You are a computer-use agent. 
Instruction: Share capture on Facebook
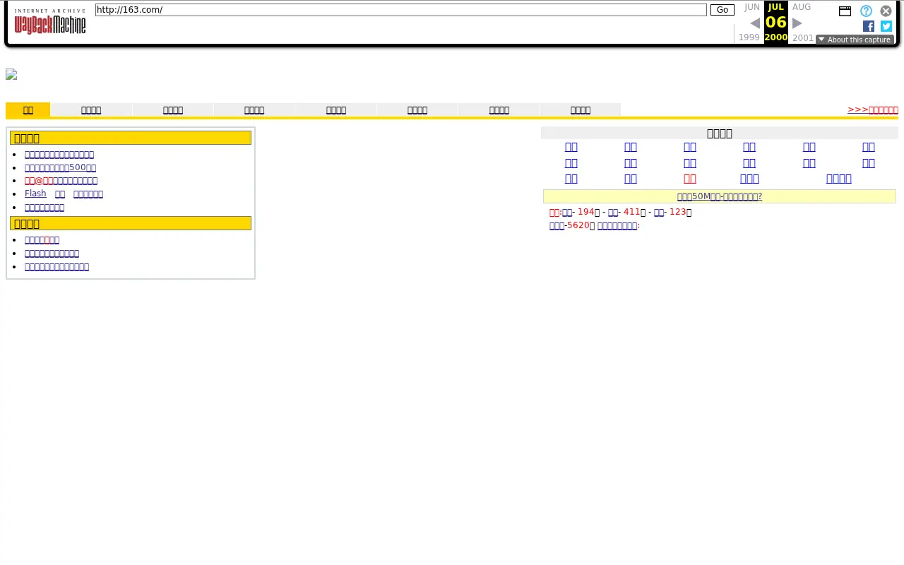(x=869, y=26)
